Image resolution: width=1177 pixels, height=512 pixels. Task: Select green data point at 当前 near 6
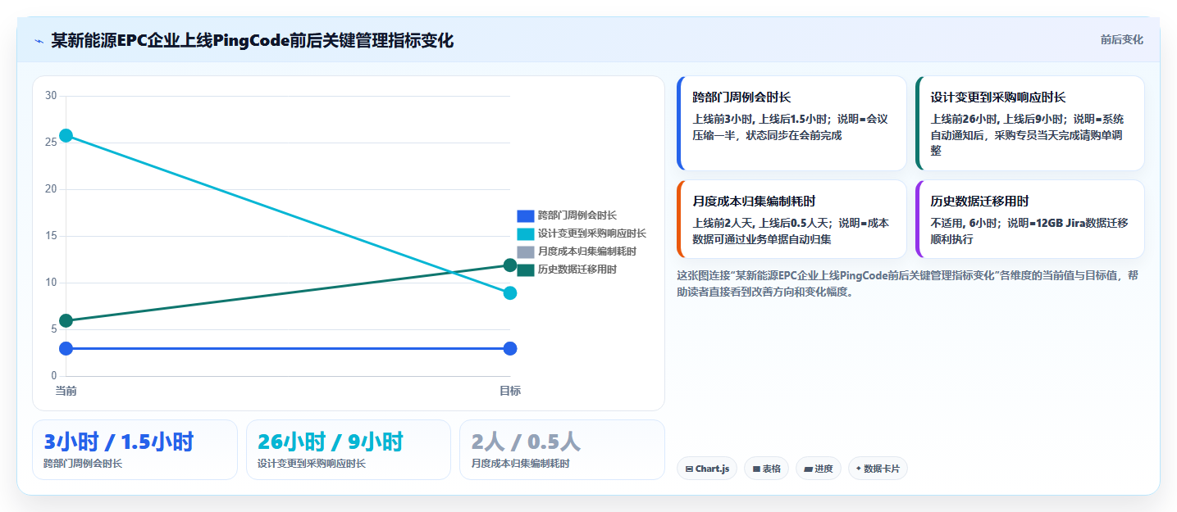pyautogui.click(x=66, y=321)
